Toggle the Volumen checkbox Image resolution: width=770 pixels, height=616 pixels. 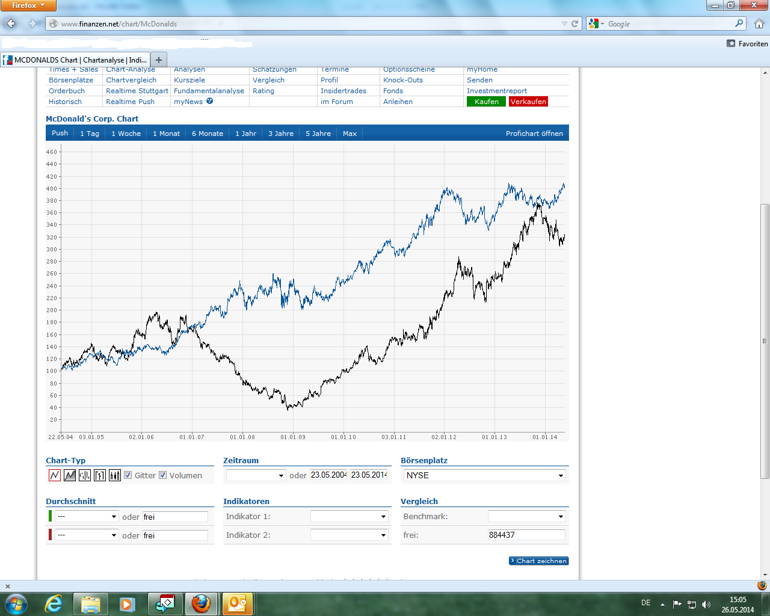pos(162,475)
